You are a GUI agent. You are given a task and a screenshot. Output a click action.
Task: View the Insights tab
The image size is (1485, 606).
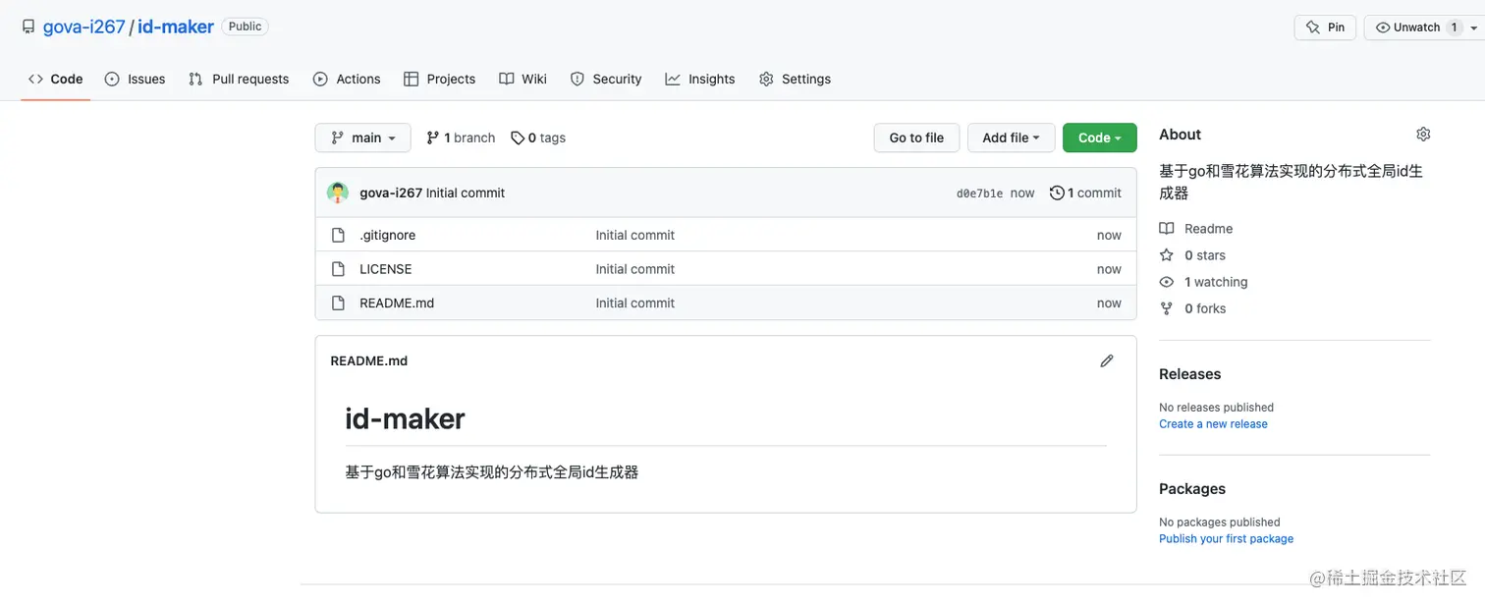700,79
